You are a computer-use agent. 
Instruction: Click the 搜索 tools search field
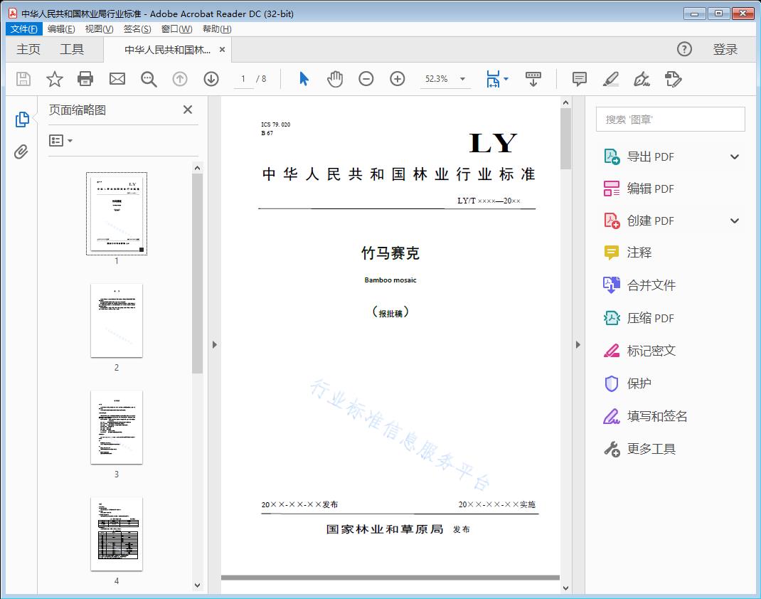(670, 120)
